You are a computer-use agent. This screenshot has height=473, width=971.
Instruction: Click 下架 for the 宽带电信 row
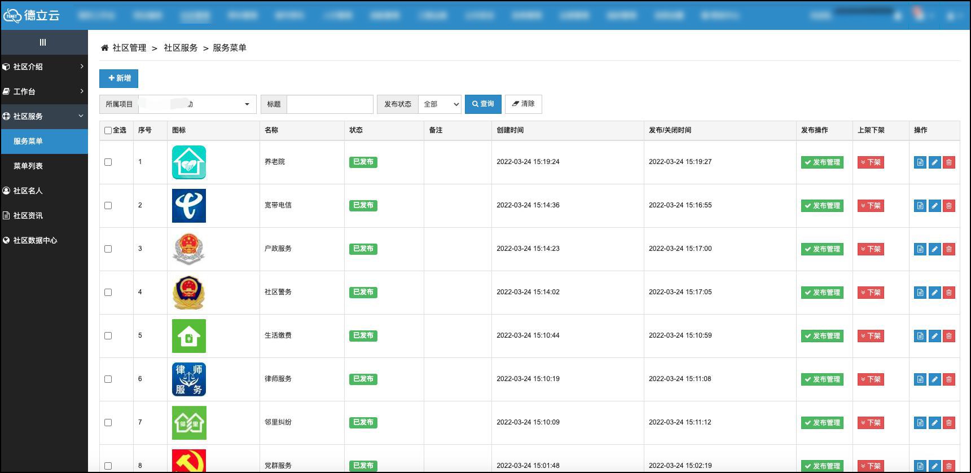[x=871, y=206]
